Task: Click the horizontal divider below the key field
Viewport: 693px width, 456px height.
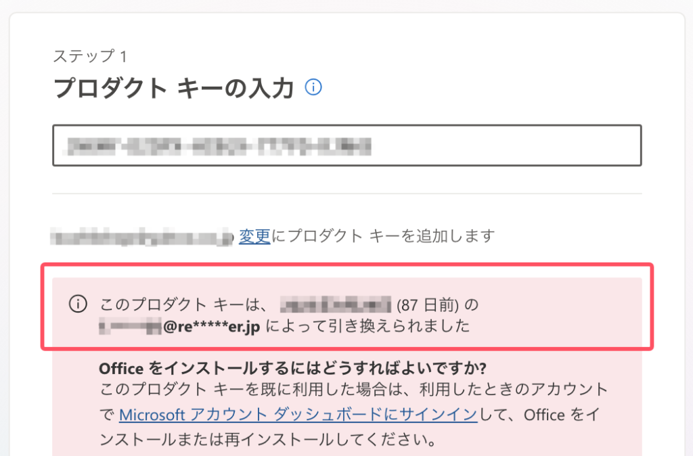Action: pos(346,194)
